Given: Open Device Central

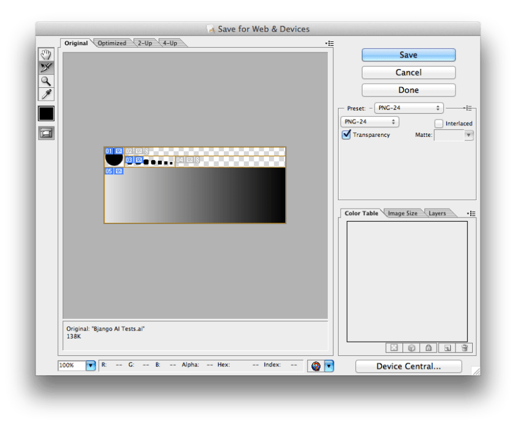Looking at the screenshot, I should pyautogui.click(x=408, y=366).
